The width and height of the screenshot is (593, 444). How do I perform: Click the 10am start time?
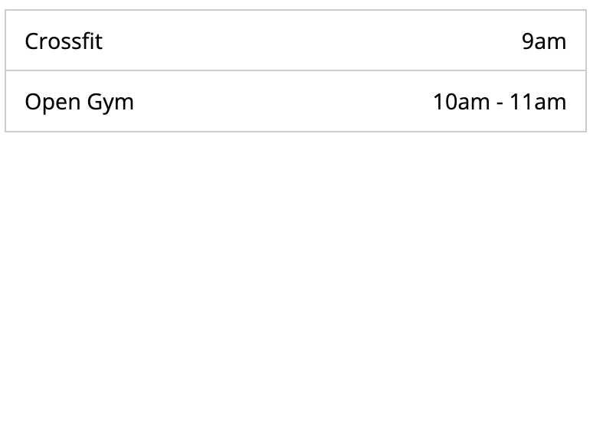coord(461,102)
